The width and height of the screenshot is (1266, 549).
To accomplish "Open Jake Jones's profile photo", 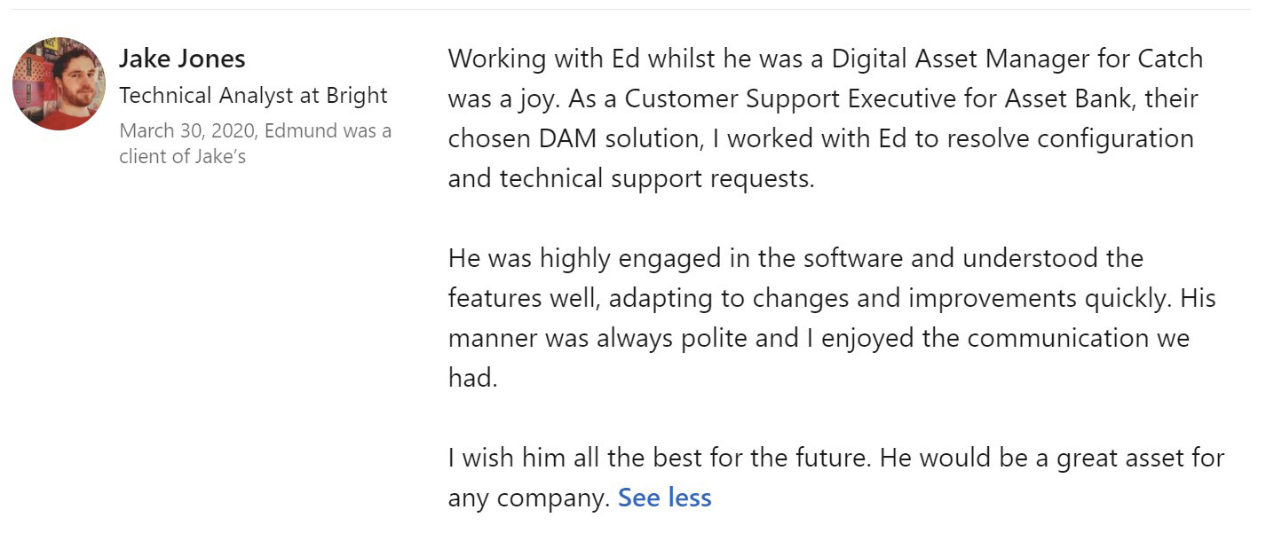I will 59,84.
